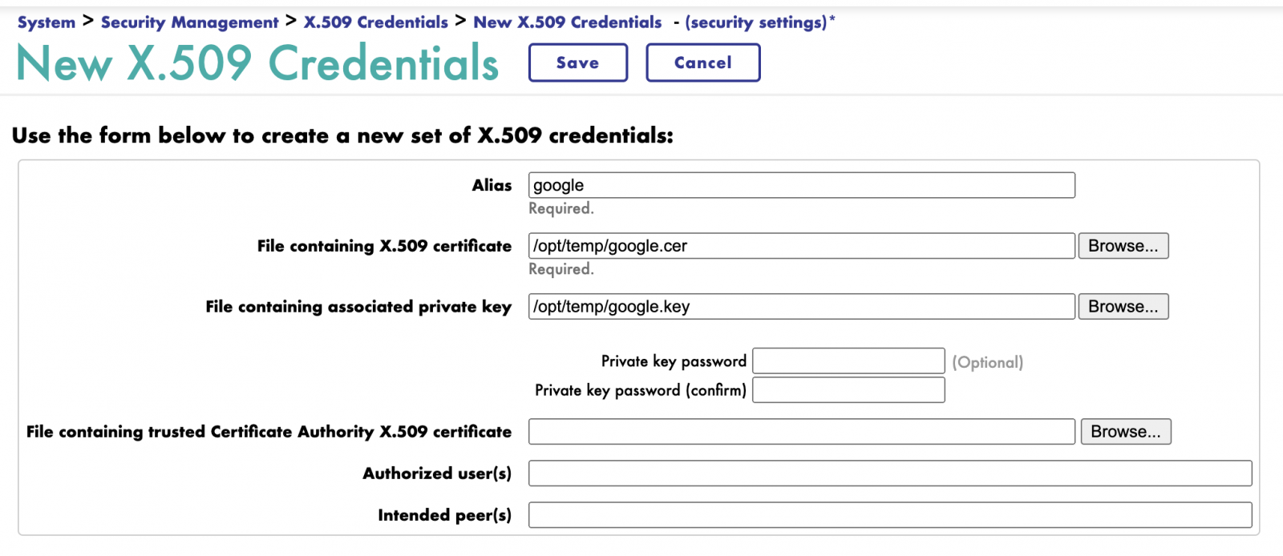Open the System breadcrumb link

click(47, 22)
